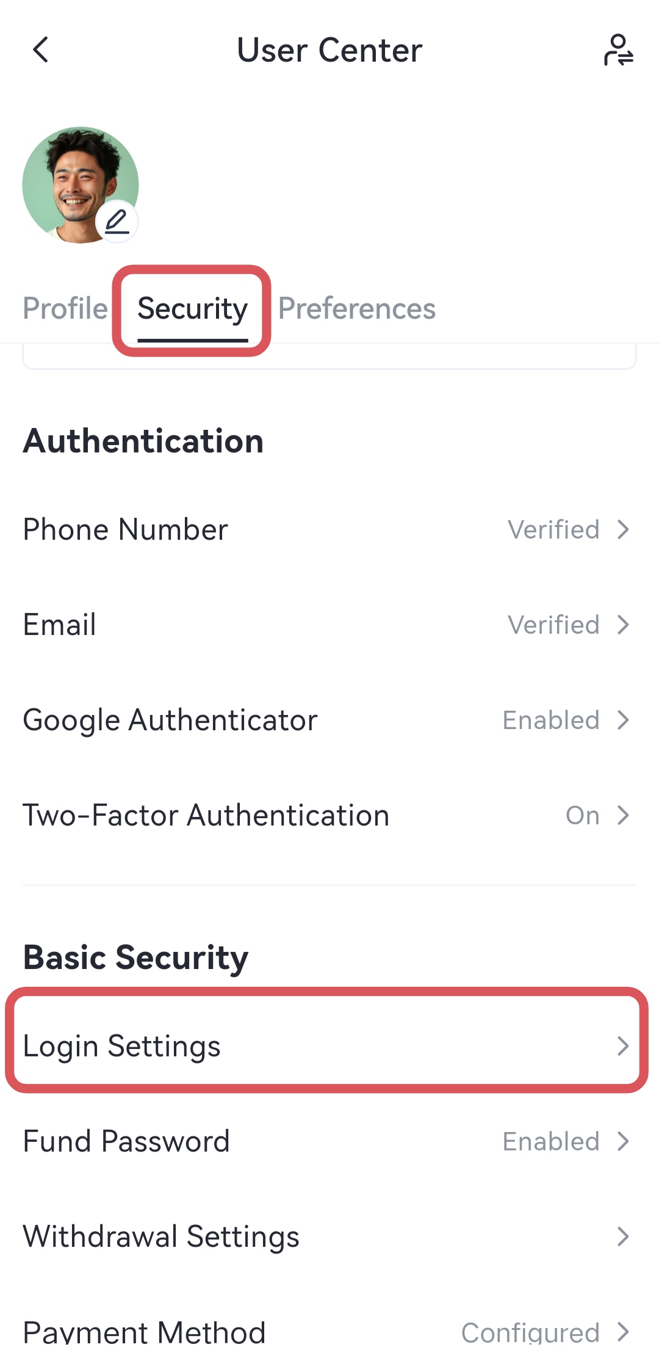The image size is (659, 1358).
Task: Open Fund Password settings
Action: point(126,1141)
